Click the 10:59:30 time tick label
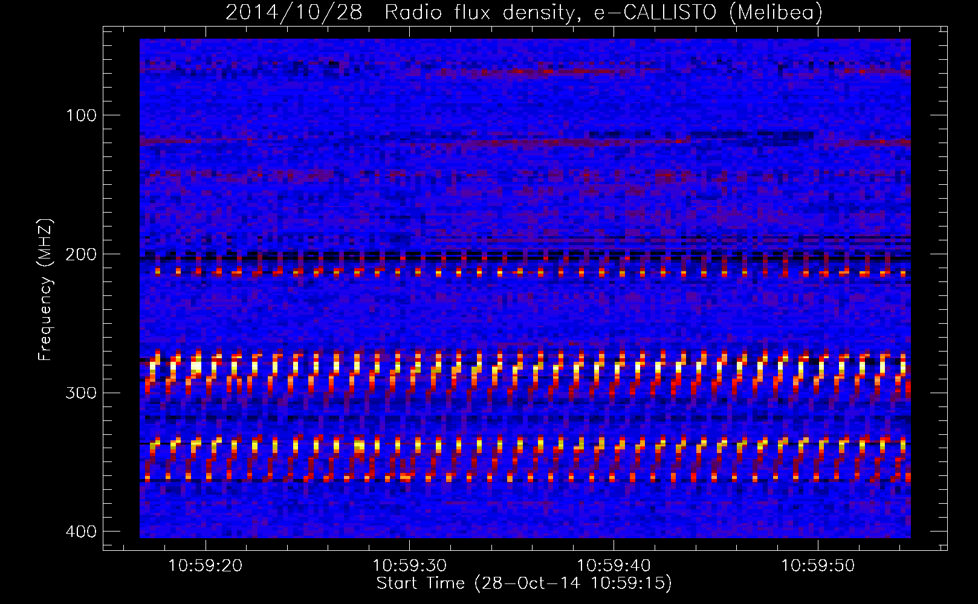978x604 pixels. pyautogui.click(x=410, y=566)
